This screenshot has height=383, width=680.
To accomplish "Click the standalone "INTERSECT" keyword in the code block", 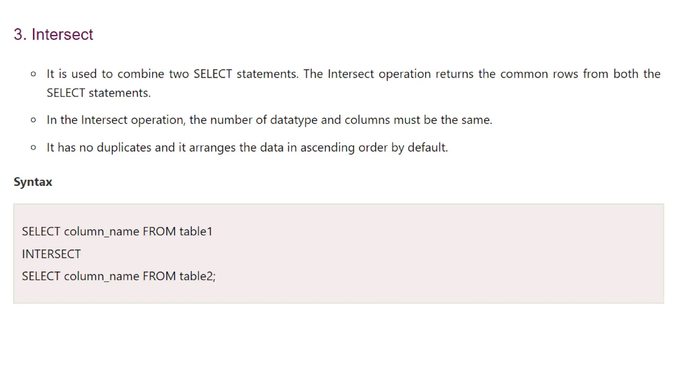I will pyautogui.click(x=51, y=254).
